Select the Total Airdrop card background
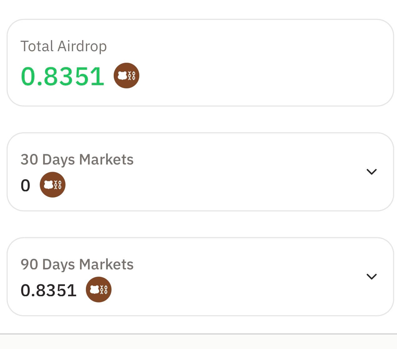 [x=200, y=63]
